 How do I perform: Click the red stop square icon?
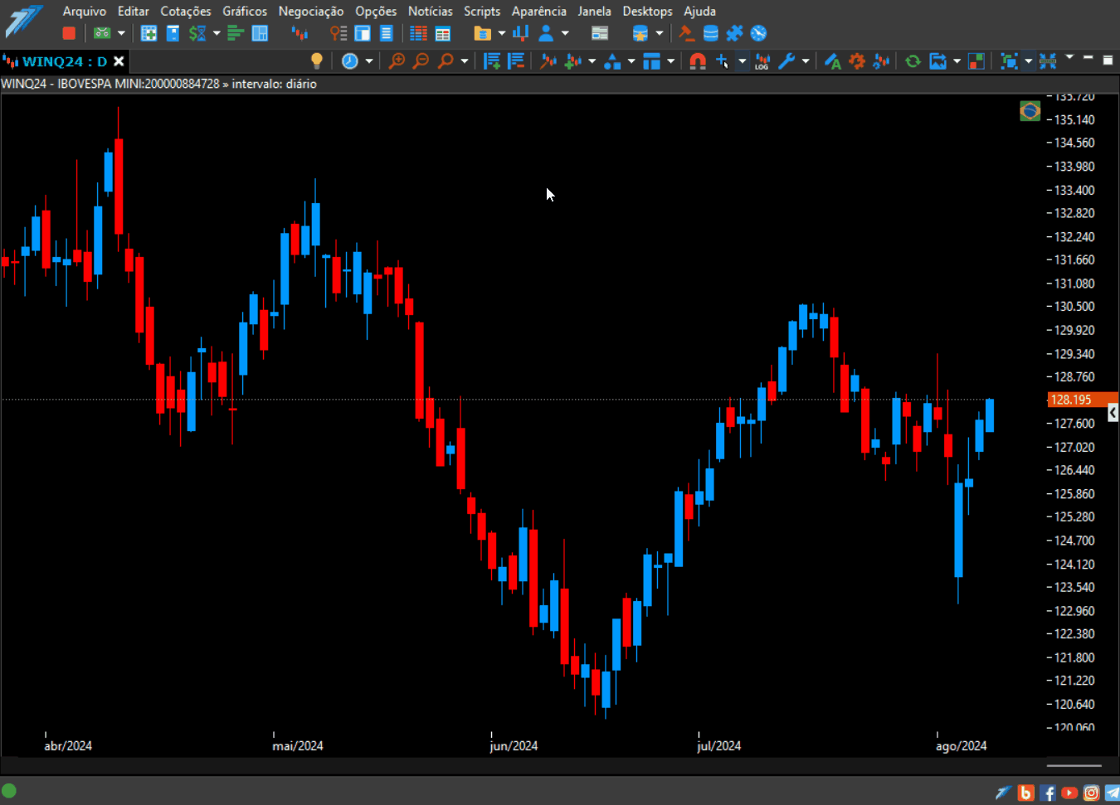(69, 33)
